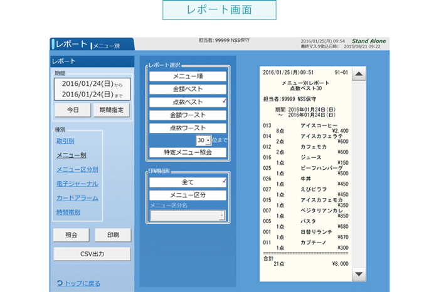Click the レポート sidebar panel header
Image resolution: width=439 pixels, height=292 pixels.
coord(92,61)
